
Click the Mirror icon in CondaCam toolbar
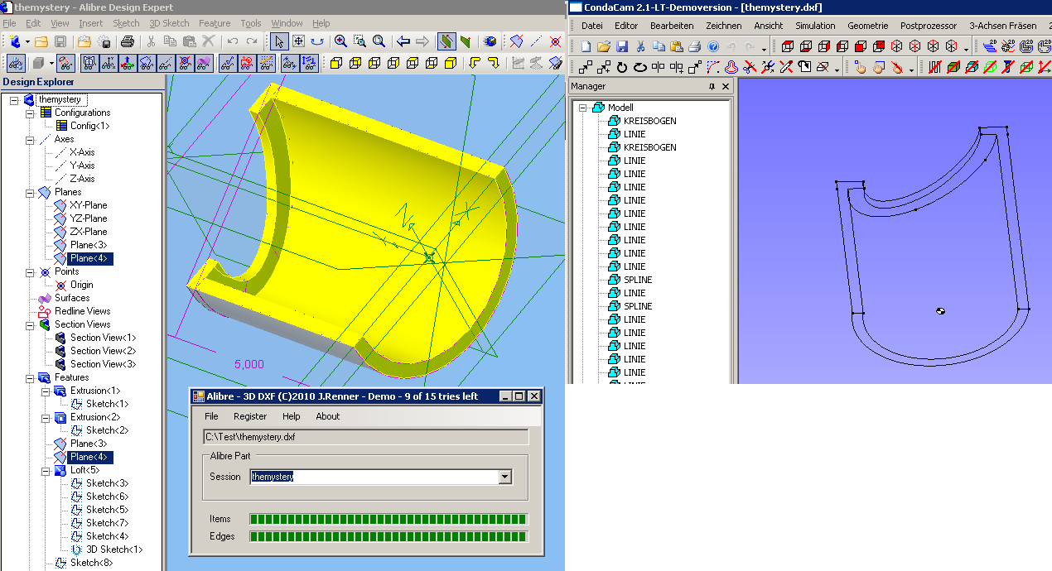[x=659, y=68]
